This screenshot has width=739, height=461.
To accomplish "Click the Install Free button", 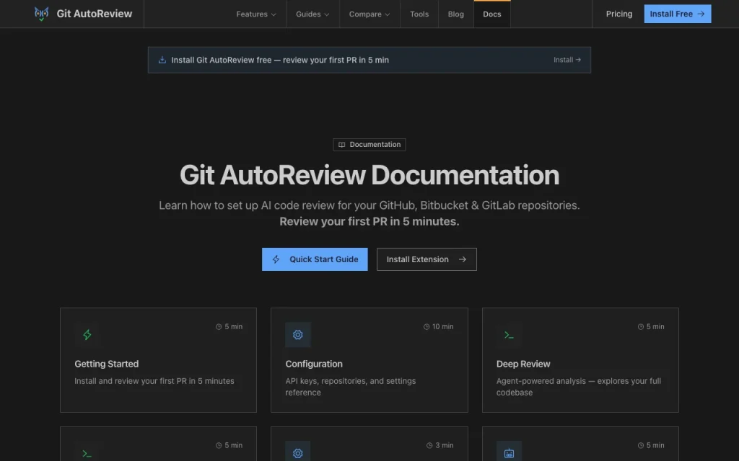I will coord(677,14).
